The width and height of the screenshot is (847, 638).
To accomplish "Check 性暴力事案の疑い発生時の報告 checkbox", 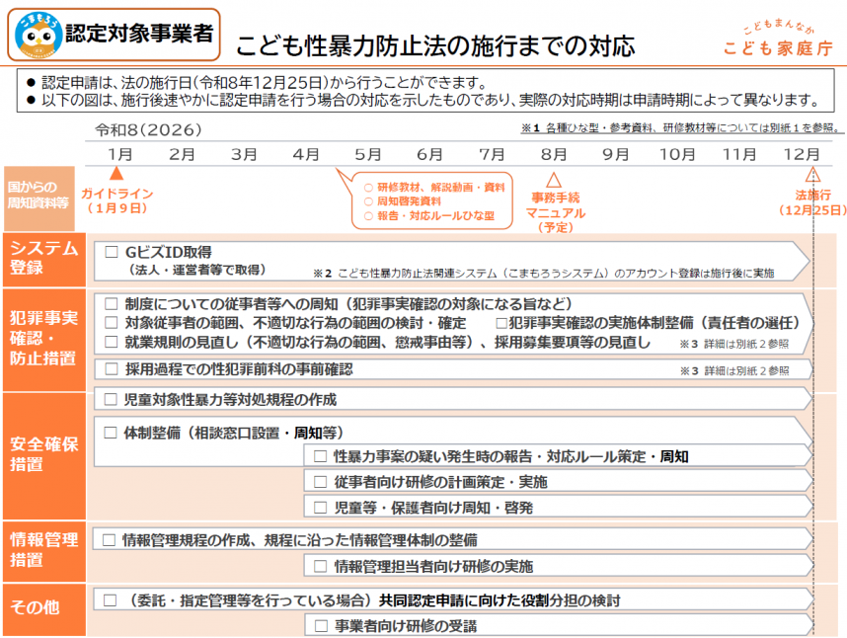I will click(x=320, y=456).
